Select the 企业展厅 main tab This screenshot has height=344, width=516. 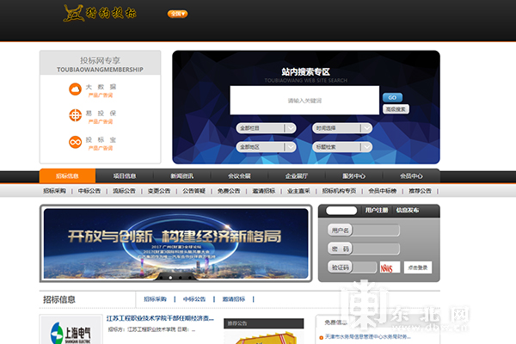297,175
